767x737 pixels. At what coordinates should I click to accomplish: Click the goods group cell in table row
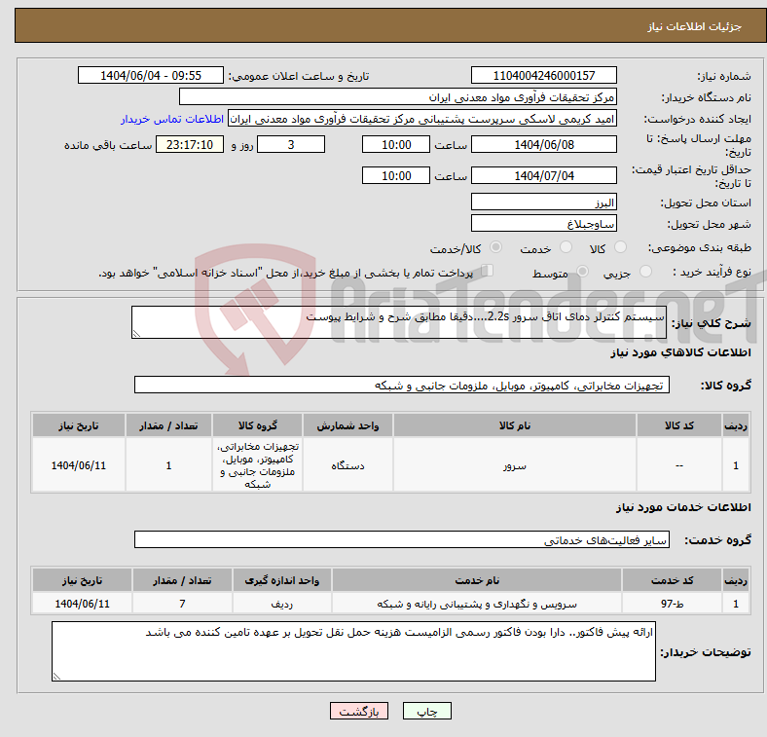click(x=258, y=465)
